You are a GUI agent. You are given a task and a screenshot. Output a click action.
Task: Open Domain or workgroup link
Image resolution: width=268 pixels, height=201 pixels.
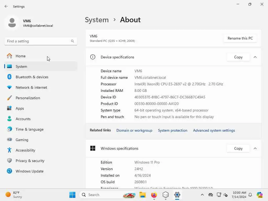coord(134,130)
